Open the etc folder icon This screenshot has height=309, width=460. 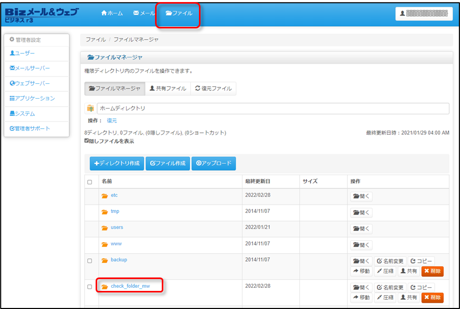(x=105, y=196)
